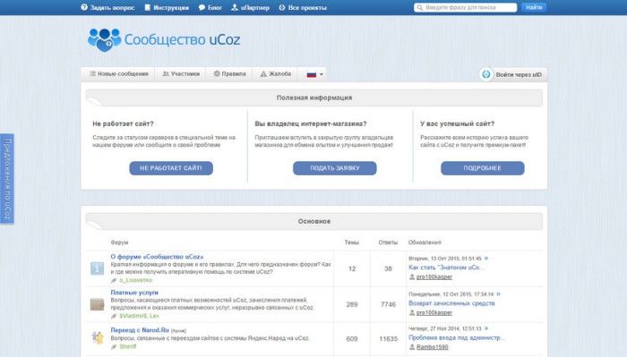
Task: Click the replies count 7746
Action: point(388,305)
